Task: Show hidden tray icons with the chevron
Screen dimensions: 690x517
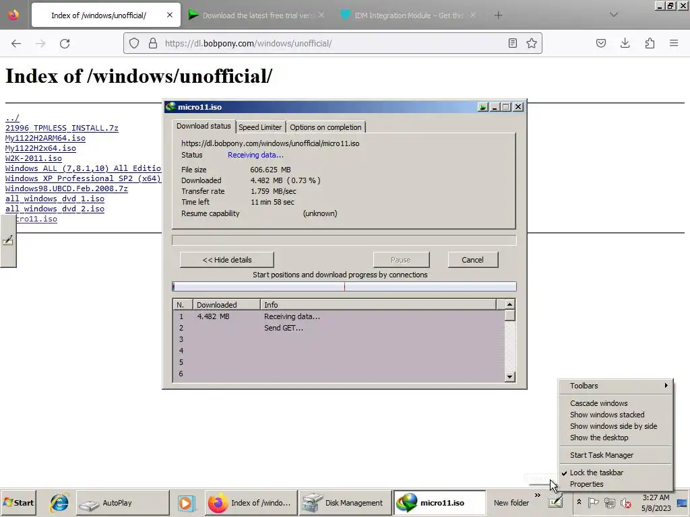Action: 579,502
